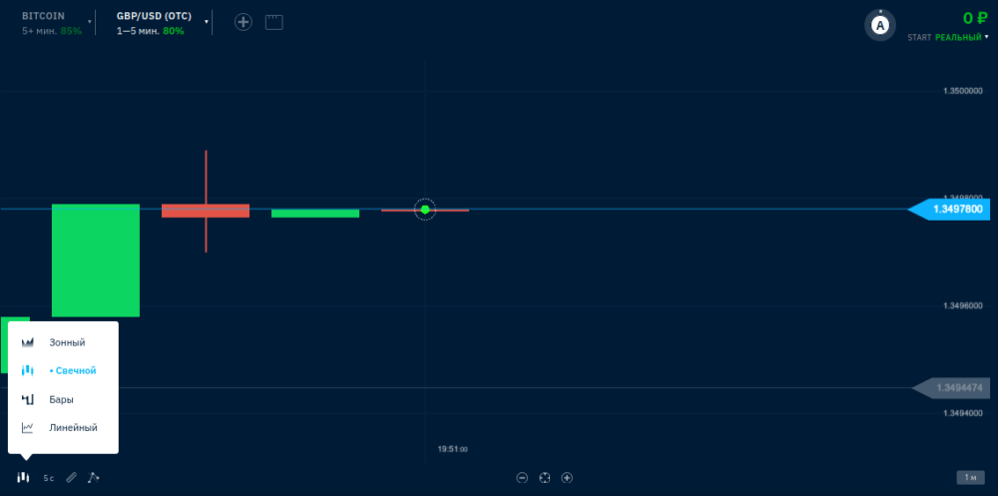This screenshot has height=496, width=998.
Task: Click the center chart reset icon
Action: click(545, 478)
